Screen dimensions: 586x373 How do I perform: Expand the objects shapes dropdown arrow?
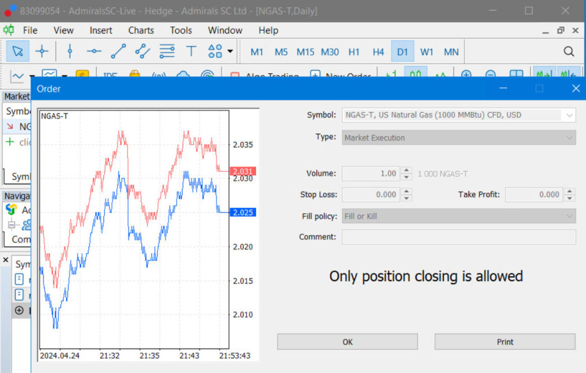(230, 52)
